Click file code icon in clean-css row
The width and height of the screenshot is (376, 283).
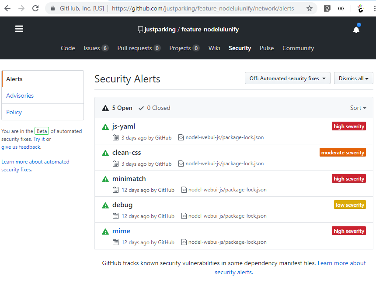[x=181, y=164]
